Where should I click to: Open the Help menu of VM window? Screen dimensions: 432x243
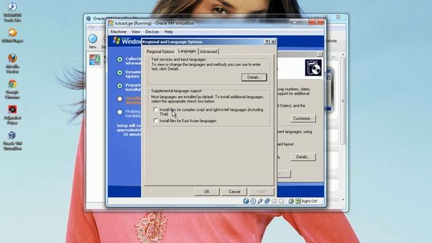point(168,32)
